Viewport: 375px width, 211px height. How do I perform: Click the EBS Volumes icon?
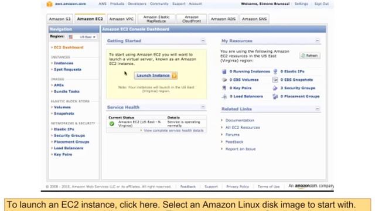(224, 80)
